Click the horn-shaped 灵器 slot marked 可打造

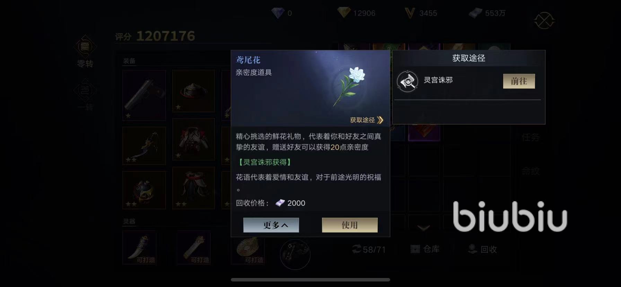[x=139, y=247]
